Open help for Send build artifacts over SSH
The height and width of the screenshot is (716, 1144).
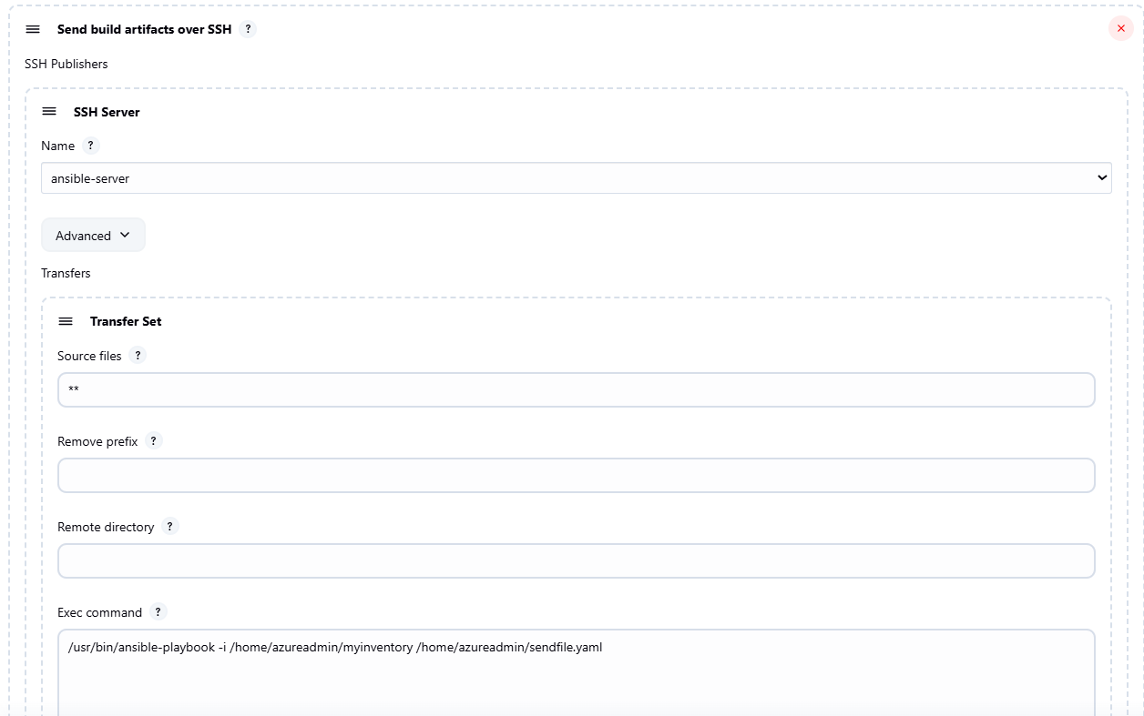tap(248, 29)
